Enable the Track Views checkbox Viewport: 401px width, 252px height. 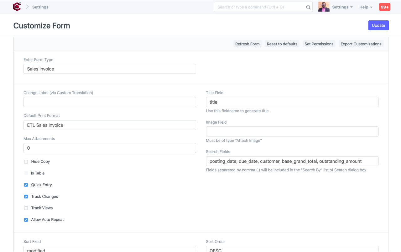point(26,208)
